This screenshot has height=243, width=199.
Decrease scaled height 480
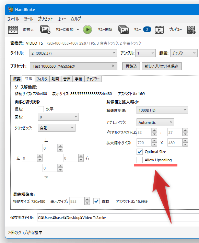pyautogui.click(x=185, y=144)
